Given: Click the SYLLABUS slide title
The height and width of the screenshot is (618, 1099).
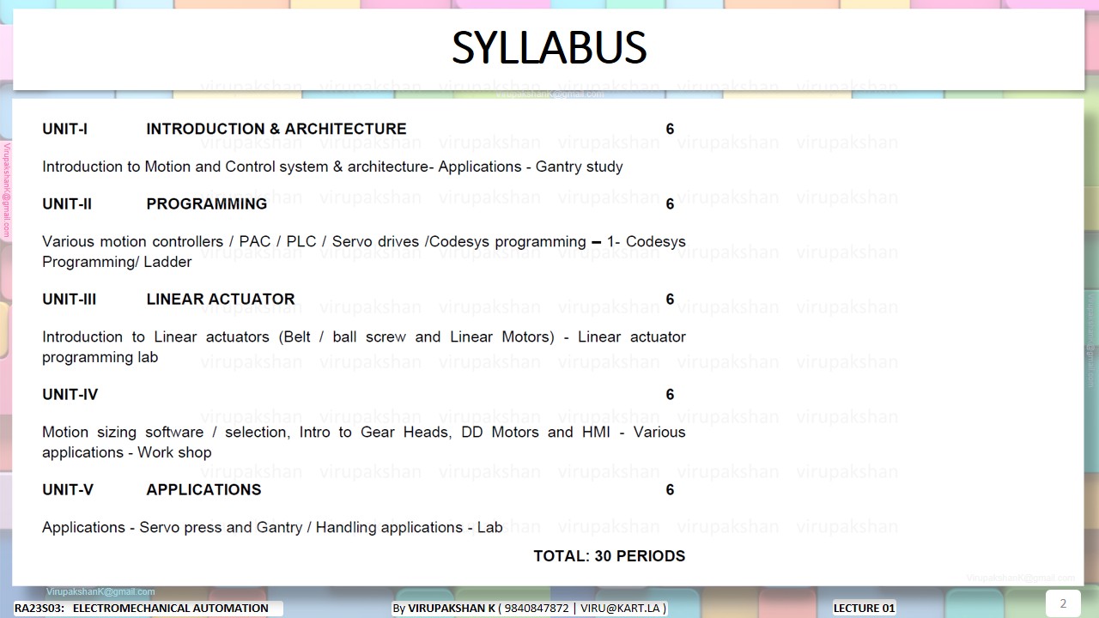Looking at the screenshot, I should [549, 48].
